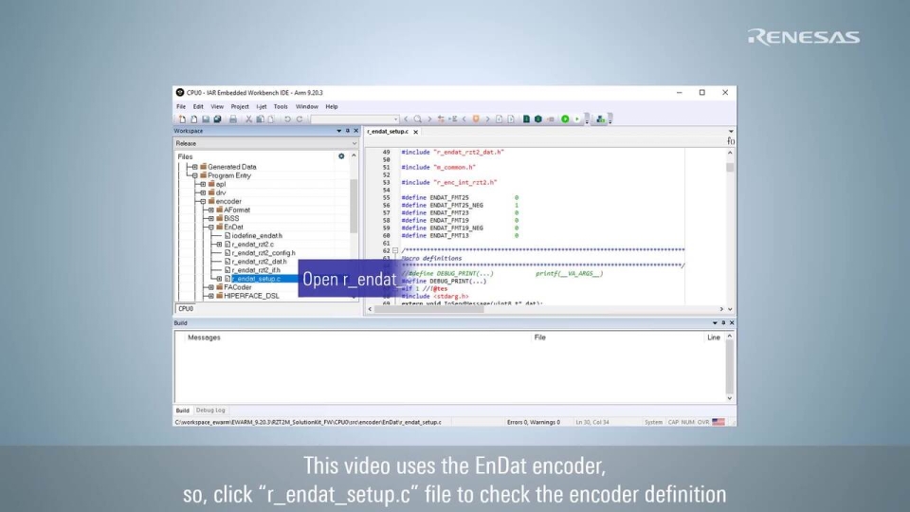The image size is (910, 512).
Task: Click the New Document toolbar icon
Action: [x=180, y=119]
